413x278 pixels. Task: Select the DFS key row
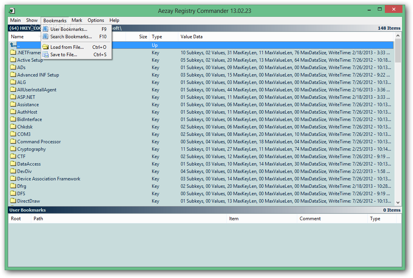201,194
